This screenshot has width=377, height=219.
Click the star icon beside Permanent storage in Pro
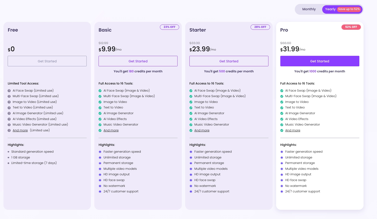click(x=282, y=163)
